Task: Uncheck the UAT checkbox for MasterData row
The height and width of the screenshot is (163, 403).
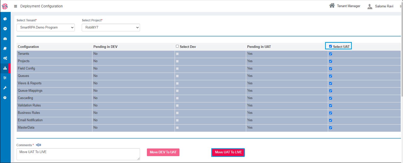Action: pos(330,128)
